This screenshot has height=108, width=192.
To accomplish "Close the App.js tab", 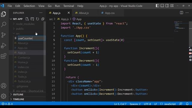I will [x=69, y=13].
